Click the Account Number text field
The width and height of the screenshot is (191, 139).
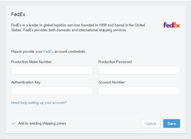139,91
